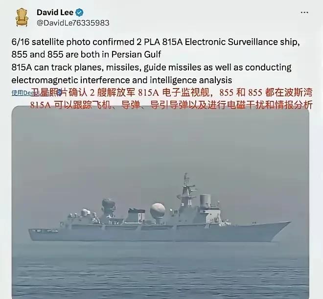Viewport: 323px width, 299px height.
Task: Click the small blue translator logo icon
Action: [x=59, y=92]
